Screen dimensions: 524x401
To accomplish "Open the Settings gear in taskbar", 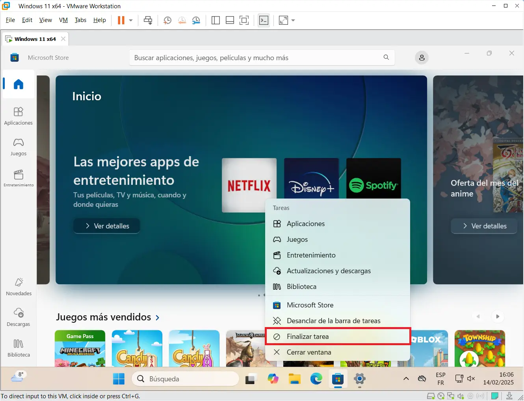I will [360, 379].
